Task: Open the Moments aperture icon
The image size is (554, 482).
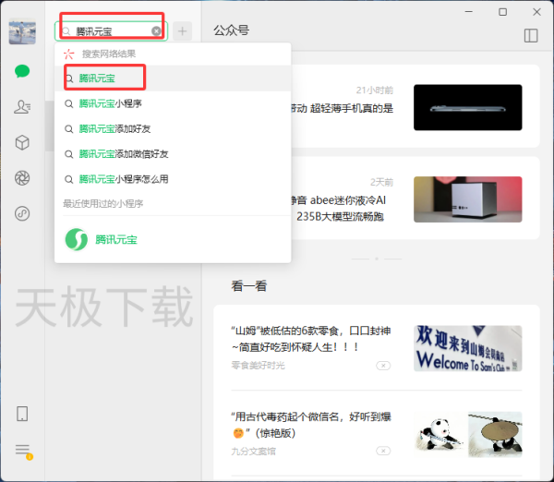Action: [x=22, y=177]
